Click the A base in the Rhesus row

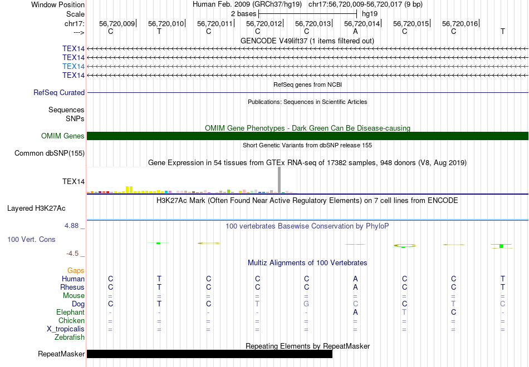355,287
